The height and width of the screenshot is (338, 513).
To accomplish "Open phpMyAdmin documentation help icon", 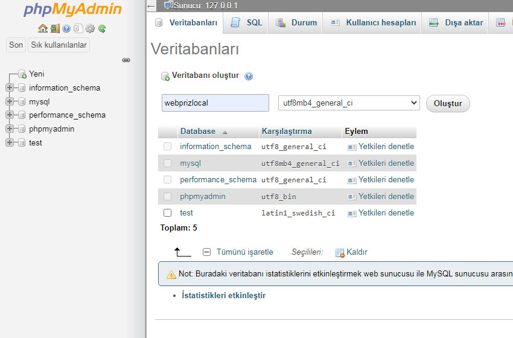I will point(66,29).
